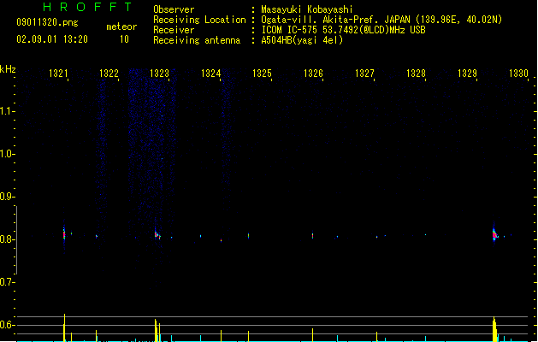Click the kHz axis unit label
Screen dimensions: 538x342
pyautogui.click(x=8, y=69)
